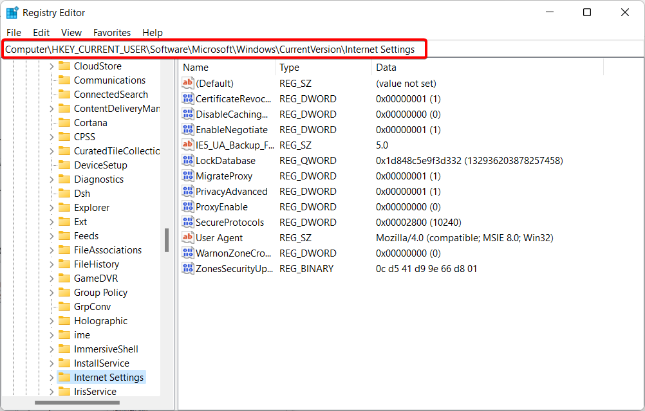Screen dimensions: 645x411
Task: Expand the Explorer key
Action: (51, 208)
